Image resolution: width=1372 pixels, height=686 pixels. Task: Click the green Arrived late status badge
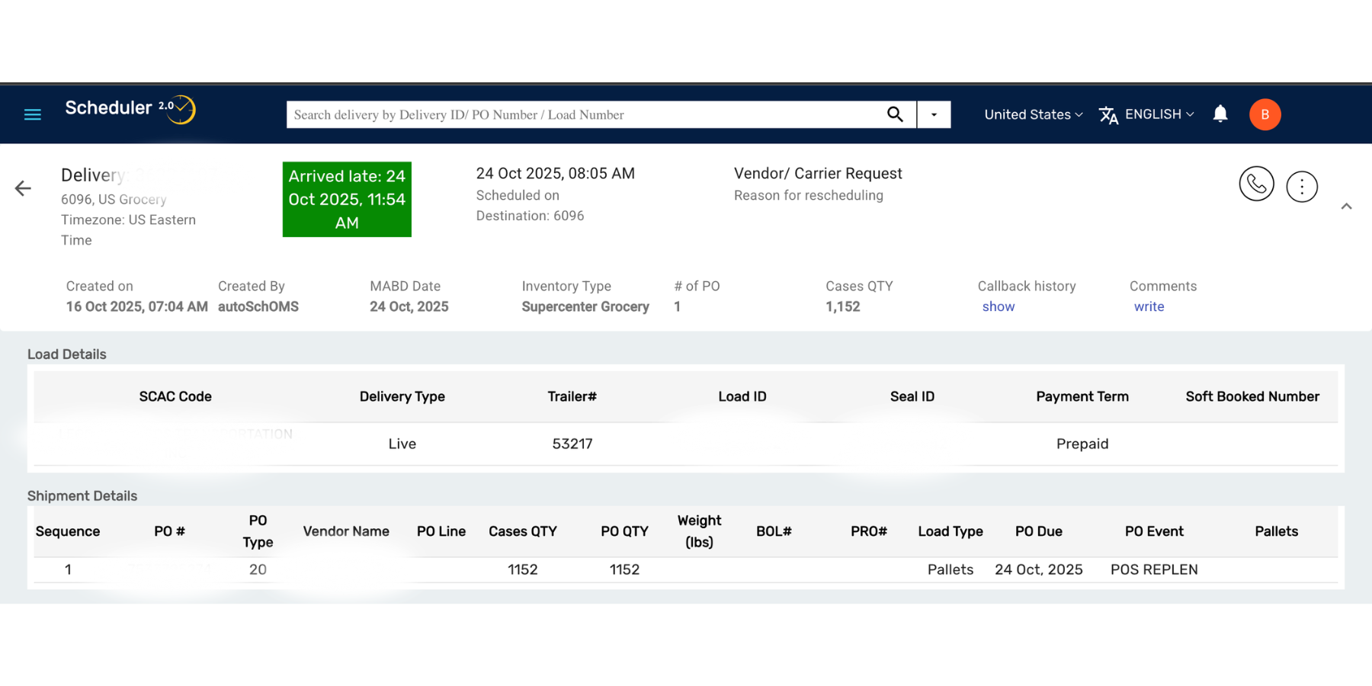tap(347, 199)
